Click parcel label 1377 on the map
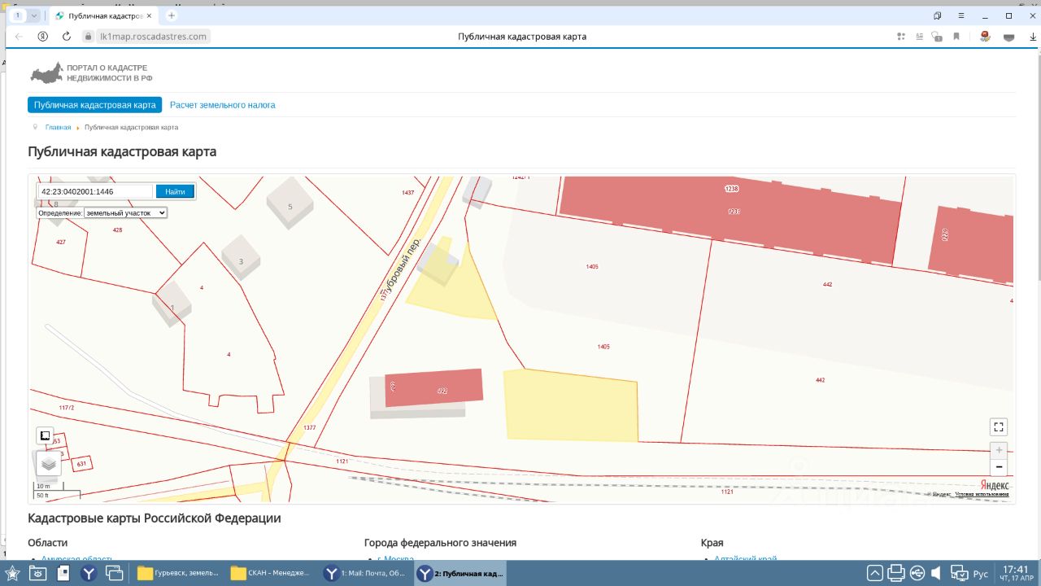Viewport: 1041px width, 586px height. tap(309, 427)
